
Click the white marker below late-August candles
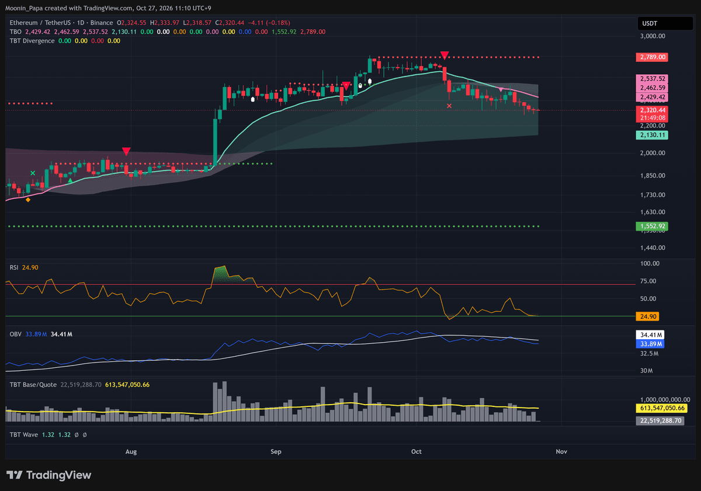click(252, 99)
